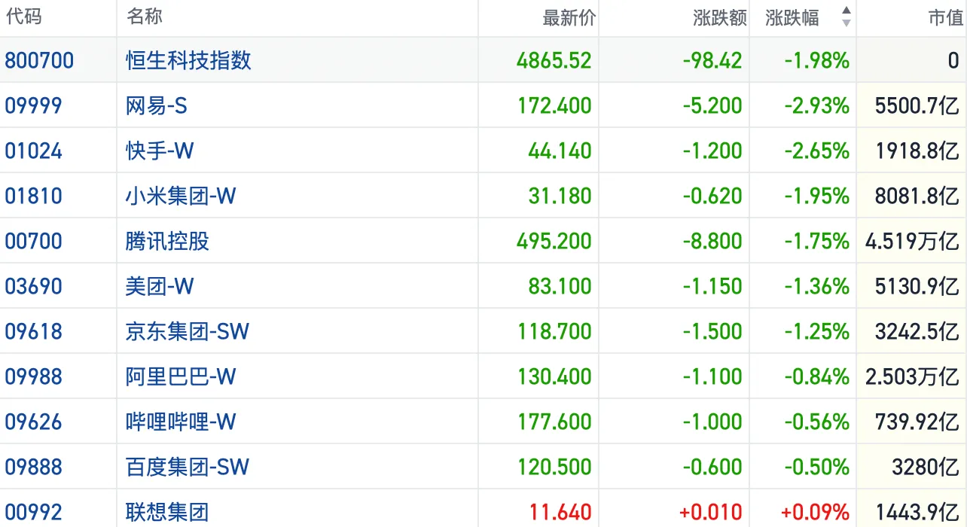This screenshot has height=527, width=967.
Task: Click 阿里巴巴-W stock name
Action: point(181,376)
